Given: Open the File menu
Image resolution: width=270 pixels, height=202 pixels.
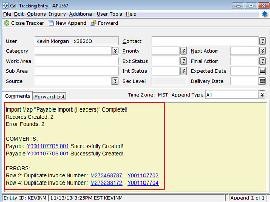Looking at the screenshot, I should [7, 14].
